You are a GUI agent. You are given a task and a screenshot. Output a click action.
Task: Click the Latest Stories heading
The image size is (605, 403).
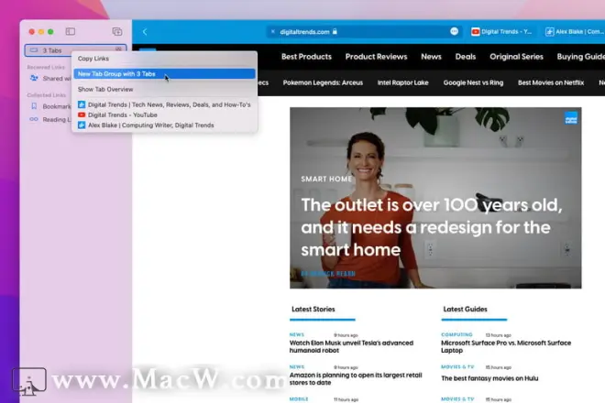[x=313, y=309]
